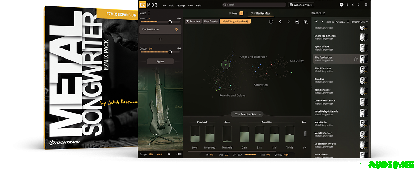Open the main hamburger menu top right
415x169 pixels.
click(x=366, y=5)
